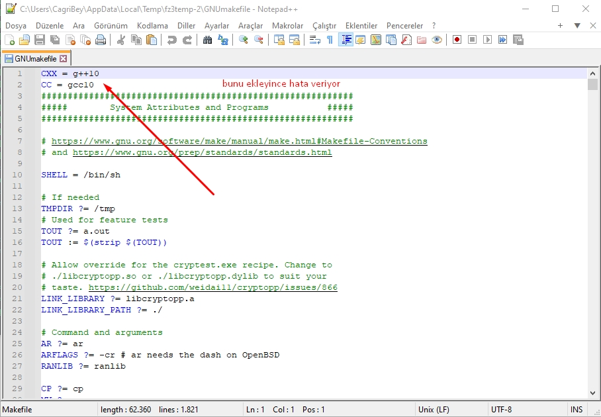This screenshot has height=417, width=601.
Task: Open the Eklentiler menu
Action: tap(361, 26)
